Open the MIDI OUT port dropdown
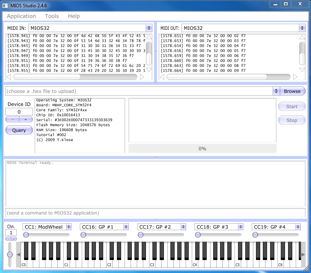The height and width of the screenshot is (273, 311). tap(302, 28)
